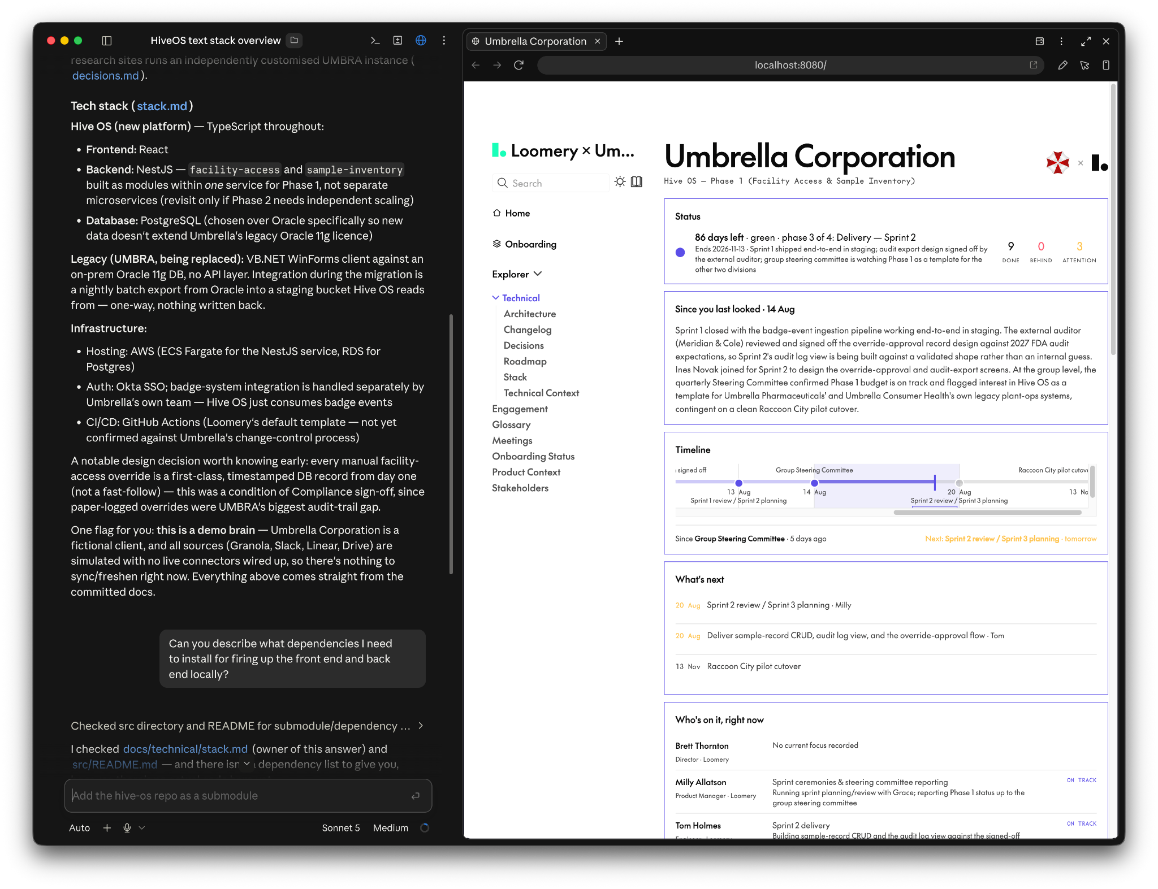Click the browser panel layout icon
The height and width of the screenshot is (889, 1158).
coord(1039,41)
